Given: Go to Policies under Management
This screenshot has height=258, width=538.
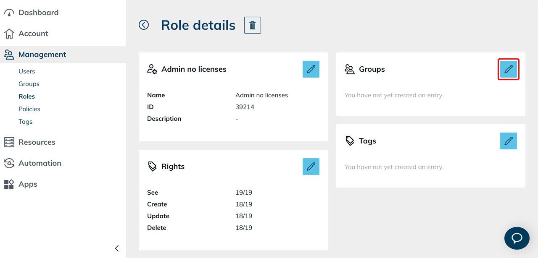Looking at the screenshot, I should (x=29, y=109).
